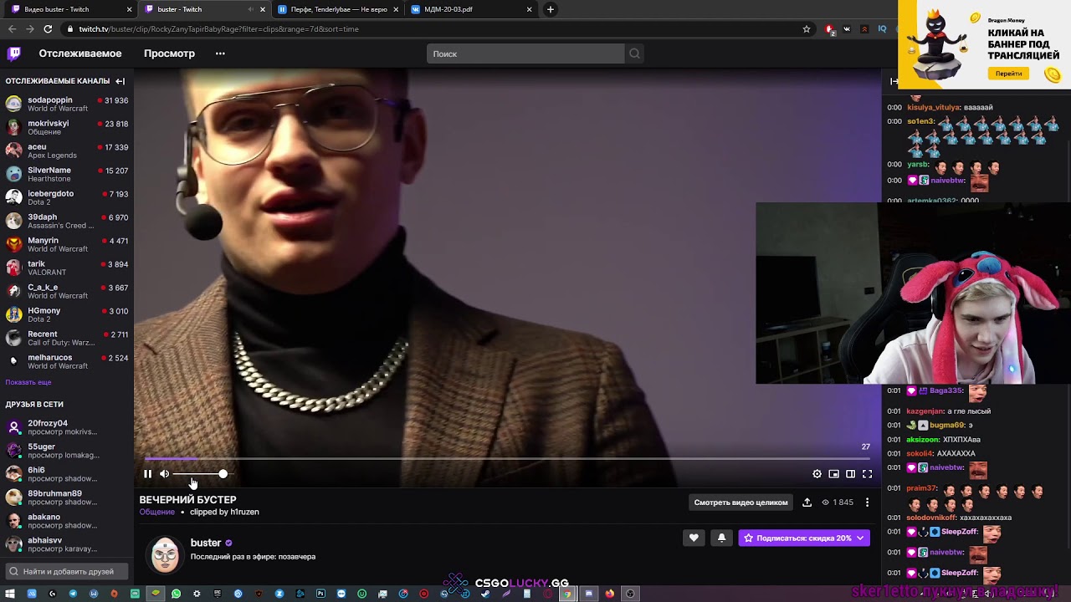
Task: Click Смотреть видео целиком button
Action: (x=740, y=503)
